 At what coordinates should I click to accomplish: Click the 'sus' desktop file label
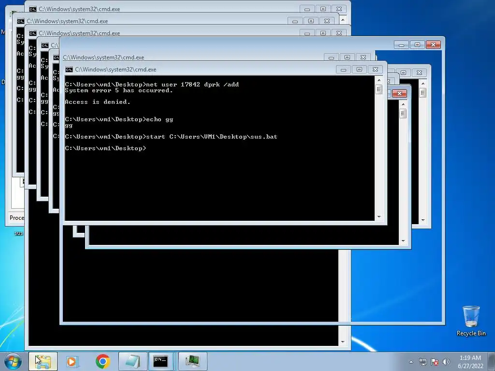[x=19, y=233]
